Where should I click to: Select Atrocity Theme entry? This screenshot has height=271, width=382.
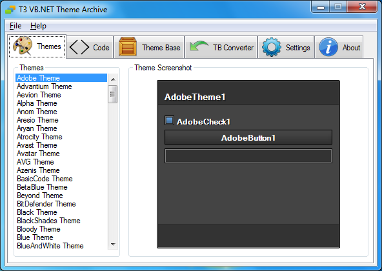coord(61,137)
